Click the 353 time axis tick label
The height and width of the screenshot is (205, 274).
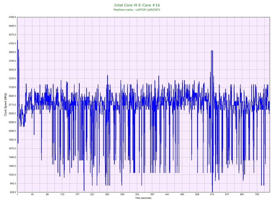[x=137, y=194]
